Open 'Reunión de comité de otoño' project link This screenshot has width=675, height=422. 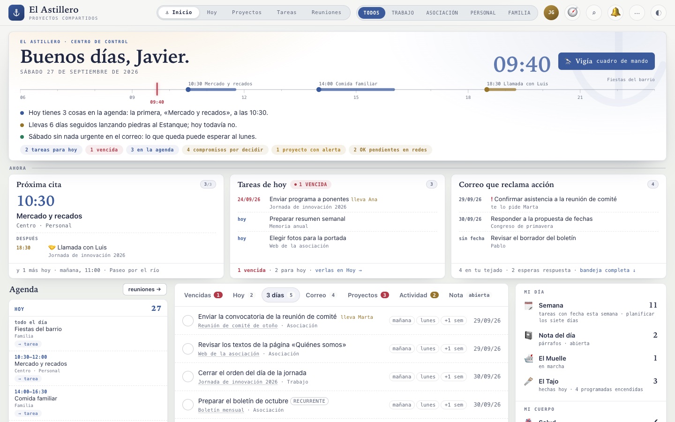click(238, 326)
